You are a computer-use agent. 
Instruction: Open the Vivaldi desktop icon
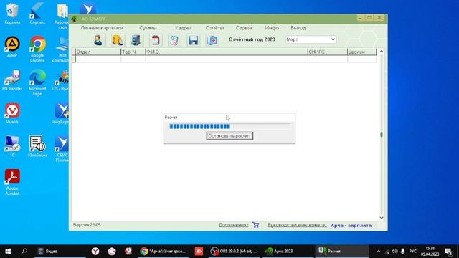coord(12,113)
